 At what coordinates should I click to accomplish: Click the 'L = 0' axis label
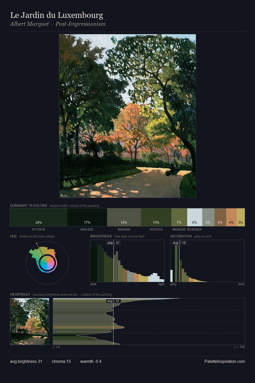tap(56, 347)
